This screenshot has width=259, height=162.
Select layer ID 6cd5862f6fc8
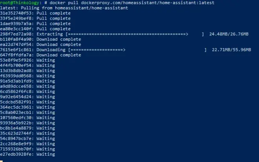(x=16, y=92)
